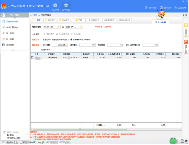
Task: Open 企业管理 in the header
Action: pos(180,8)
